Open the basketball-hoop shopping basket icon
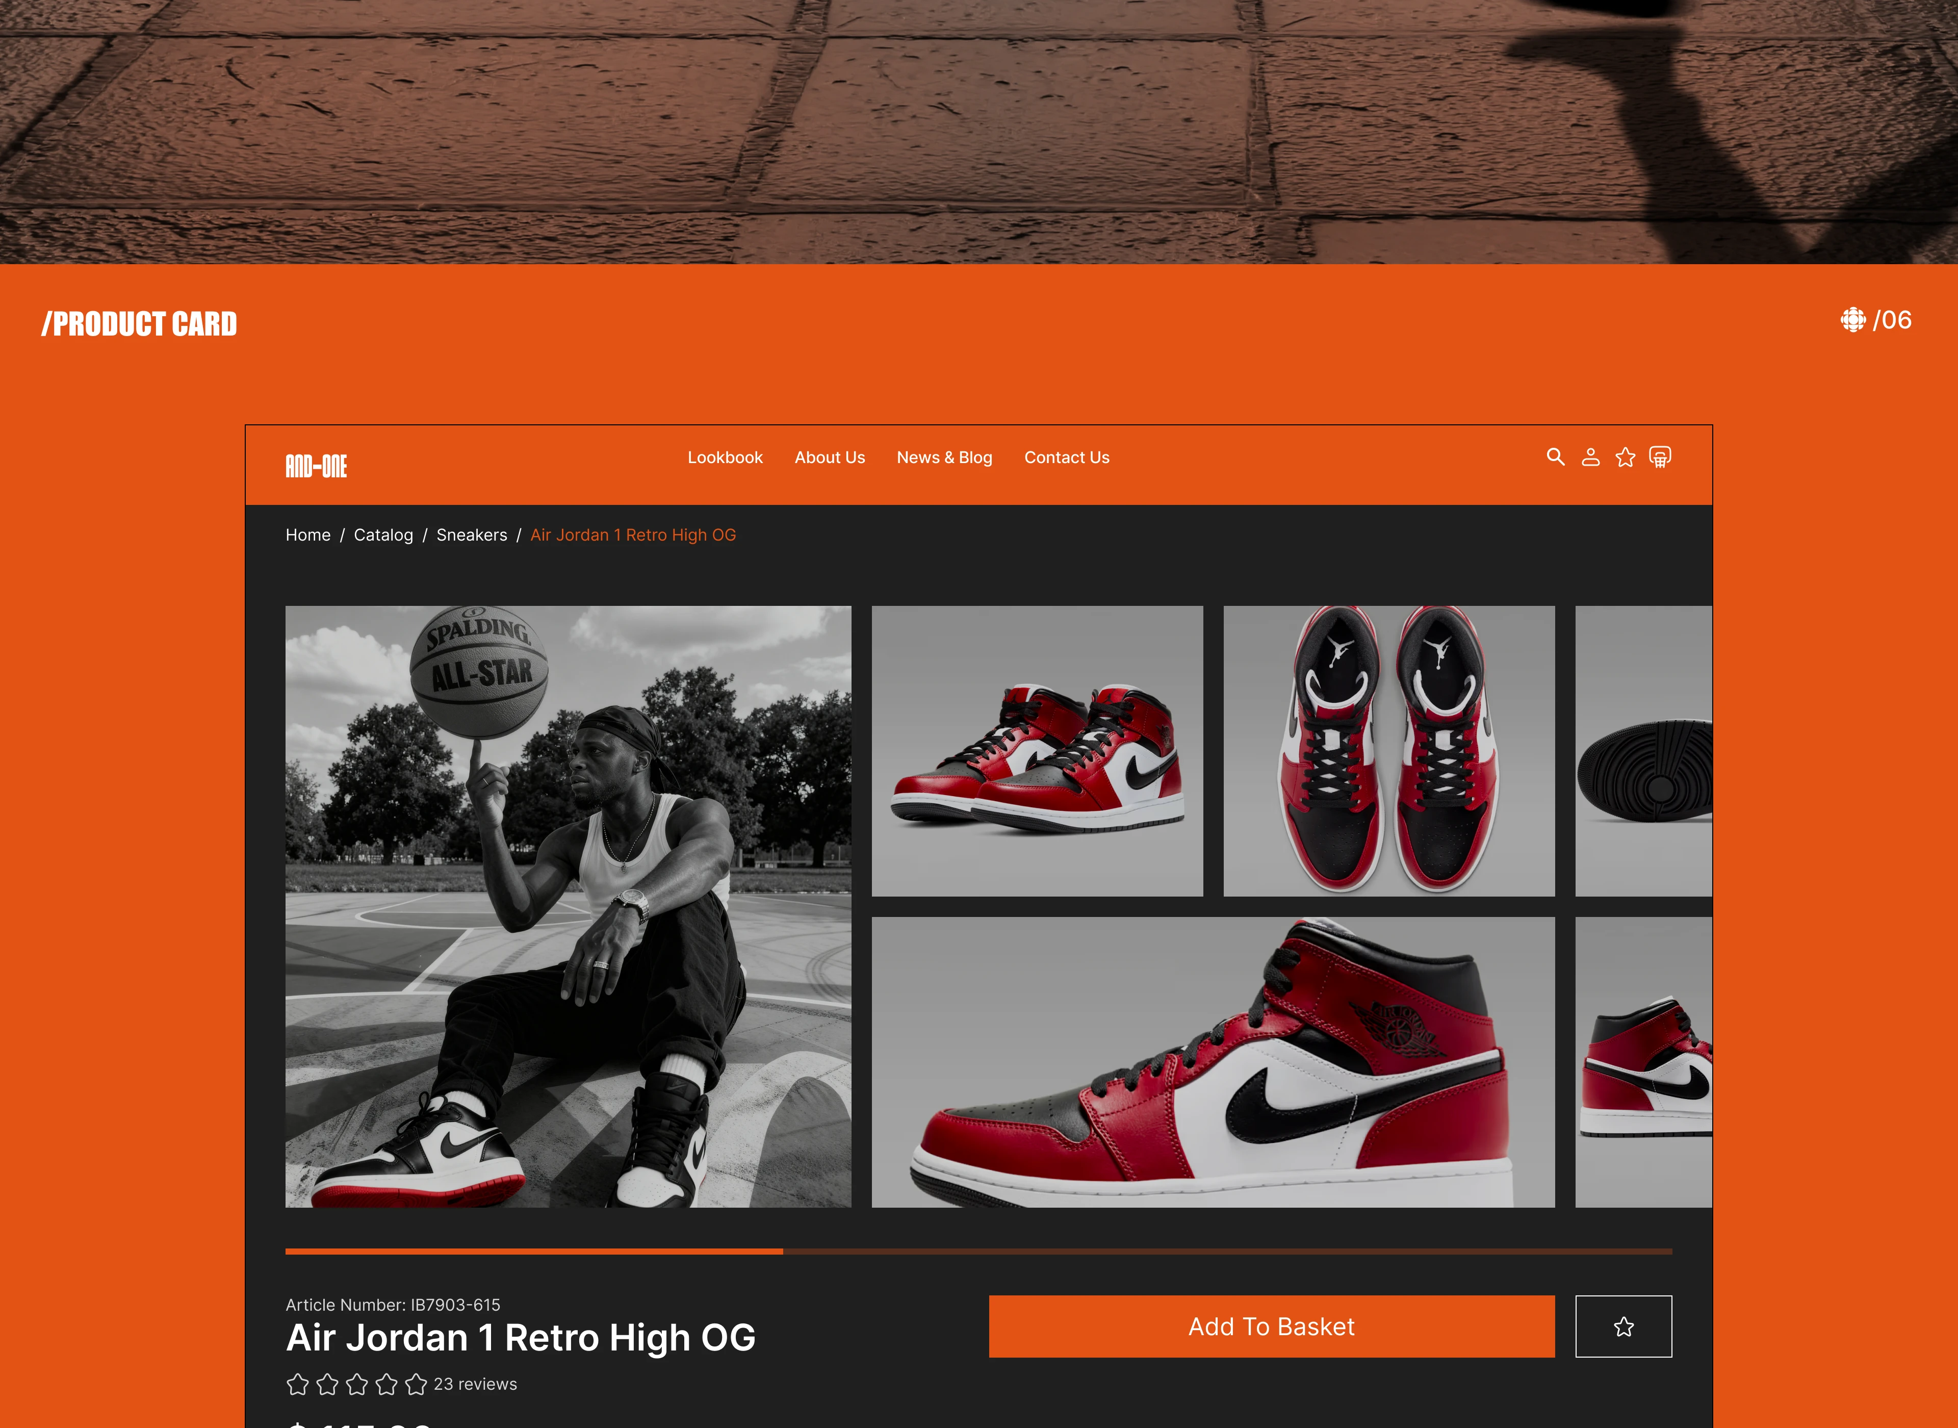The width and height of the screenshot is (1958, 1428). click(1661, 456)
